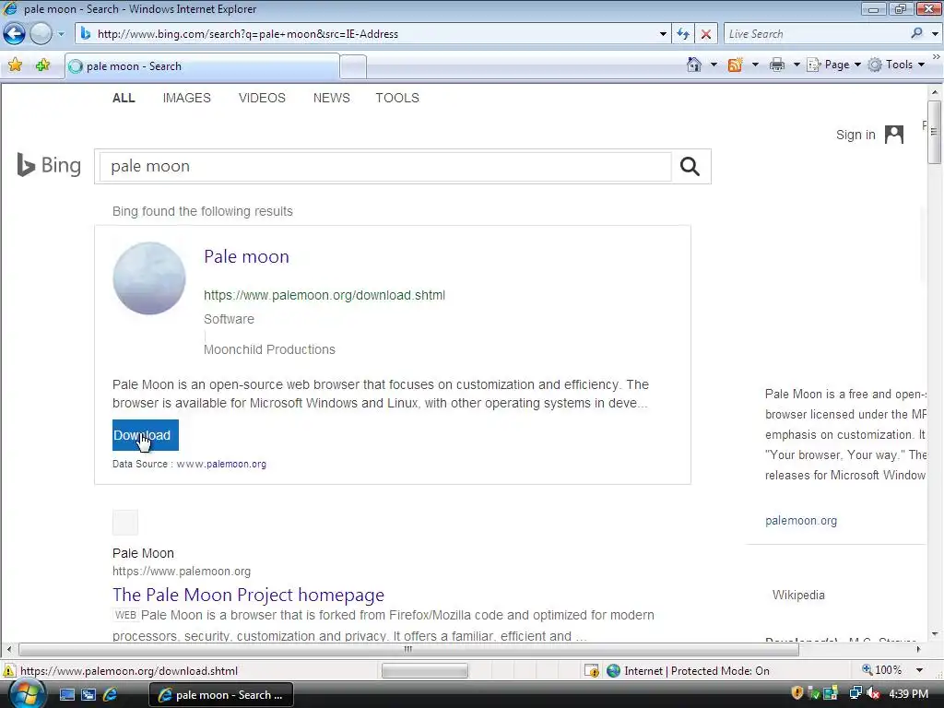Open The Pale Moon Project homepage link
The width and height of the screenshot is (944, 708).
click(248, 595)
